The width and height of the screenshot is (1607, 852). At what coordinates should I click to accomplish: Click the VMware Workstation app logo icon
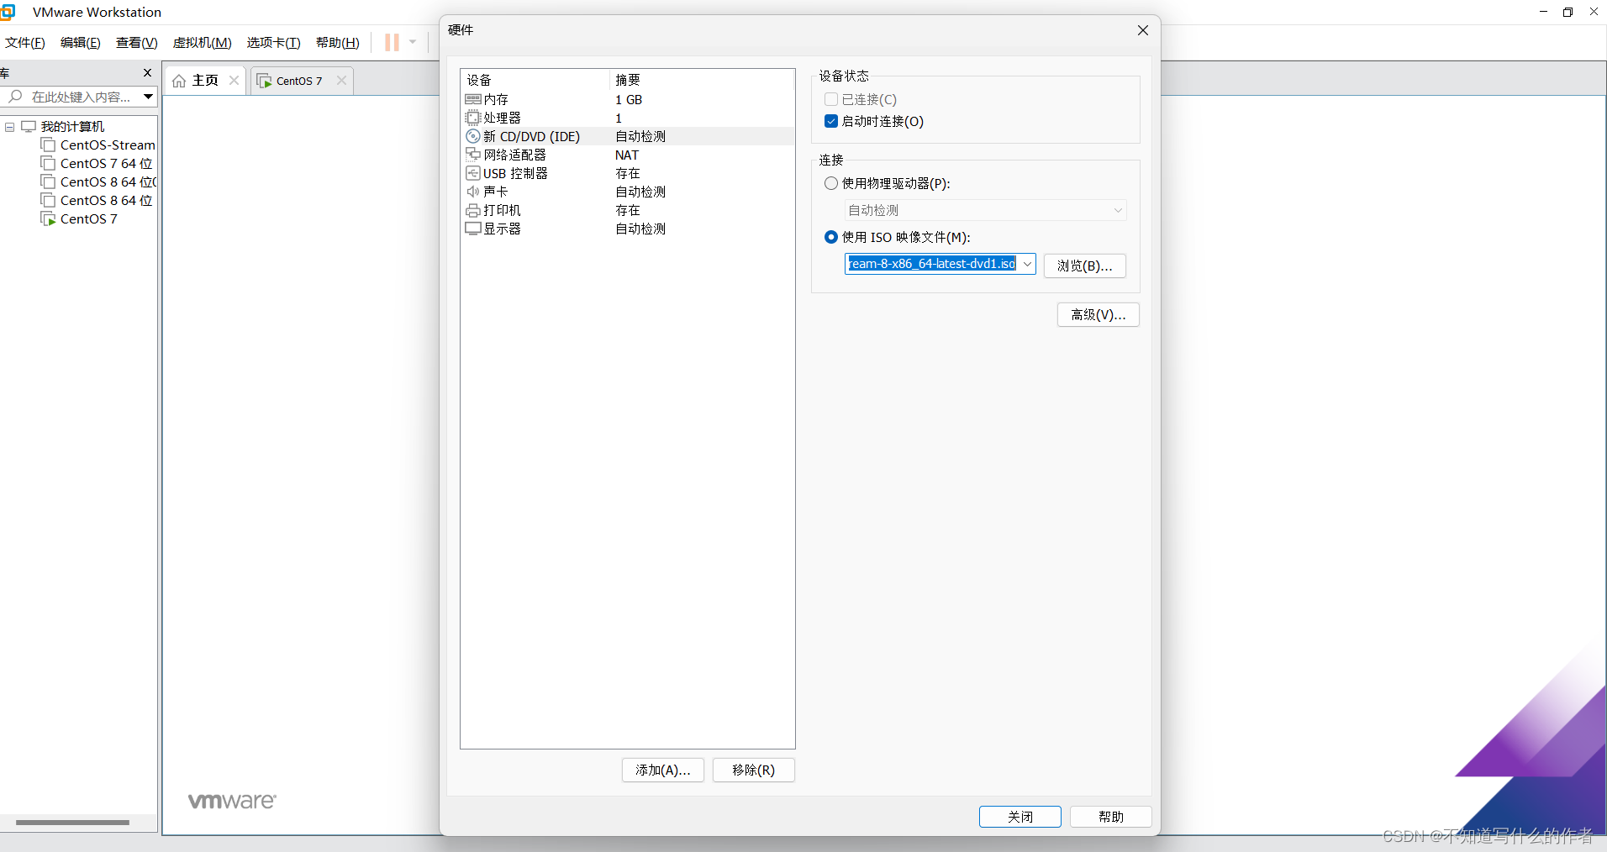pyautogui.click(x=8, y=12)
